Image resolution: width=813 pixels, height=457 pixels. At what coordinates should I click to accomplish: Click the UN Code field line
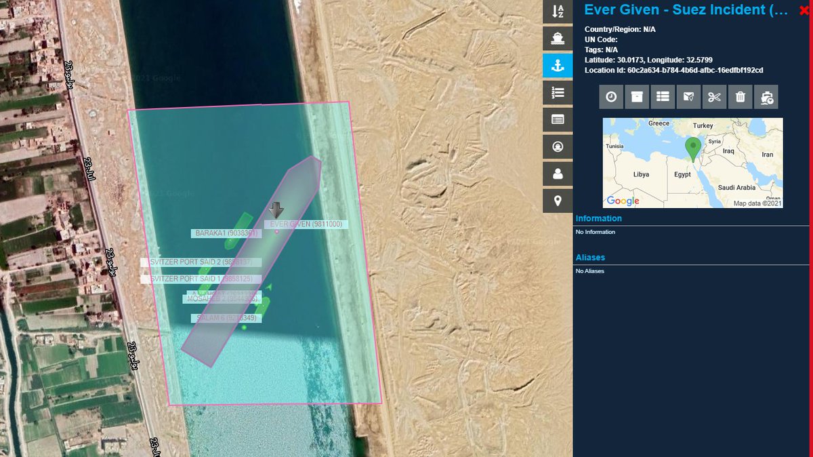coord(602,39)
